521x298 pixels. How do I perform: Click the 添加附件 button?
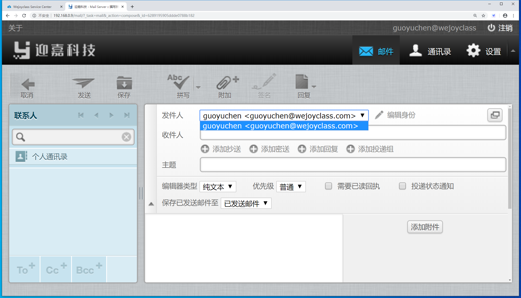[425, 227]
